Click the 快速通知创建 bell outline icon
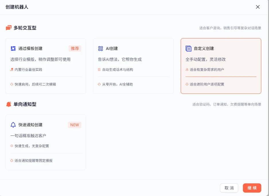Viewport: 269px width, 196px height. [x=13, y=125]
